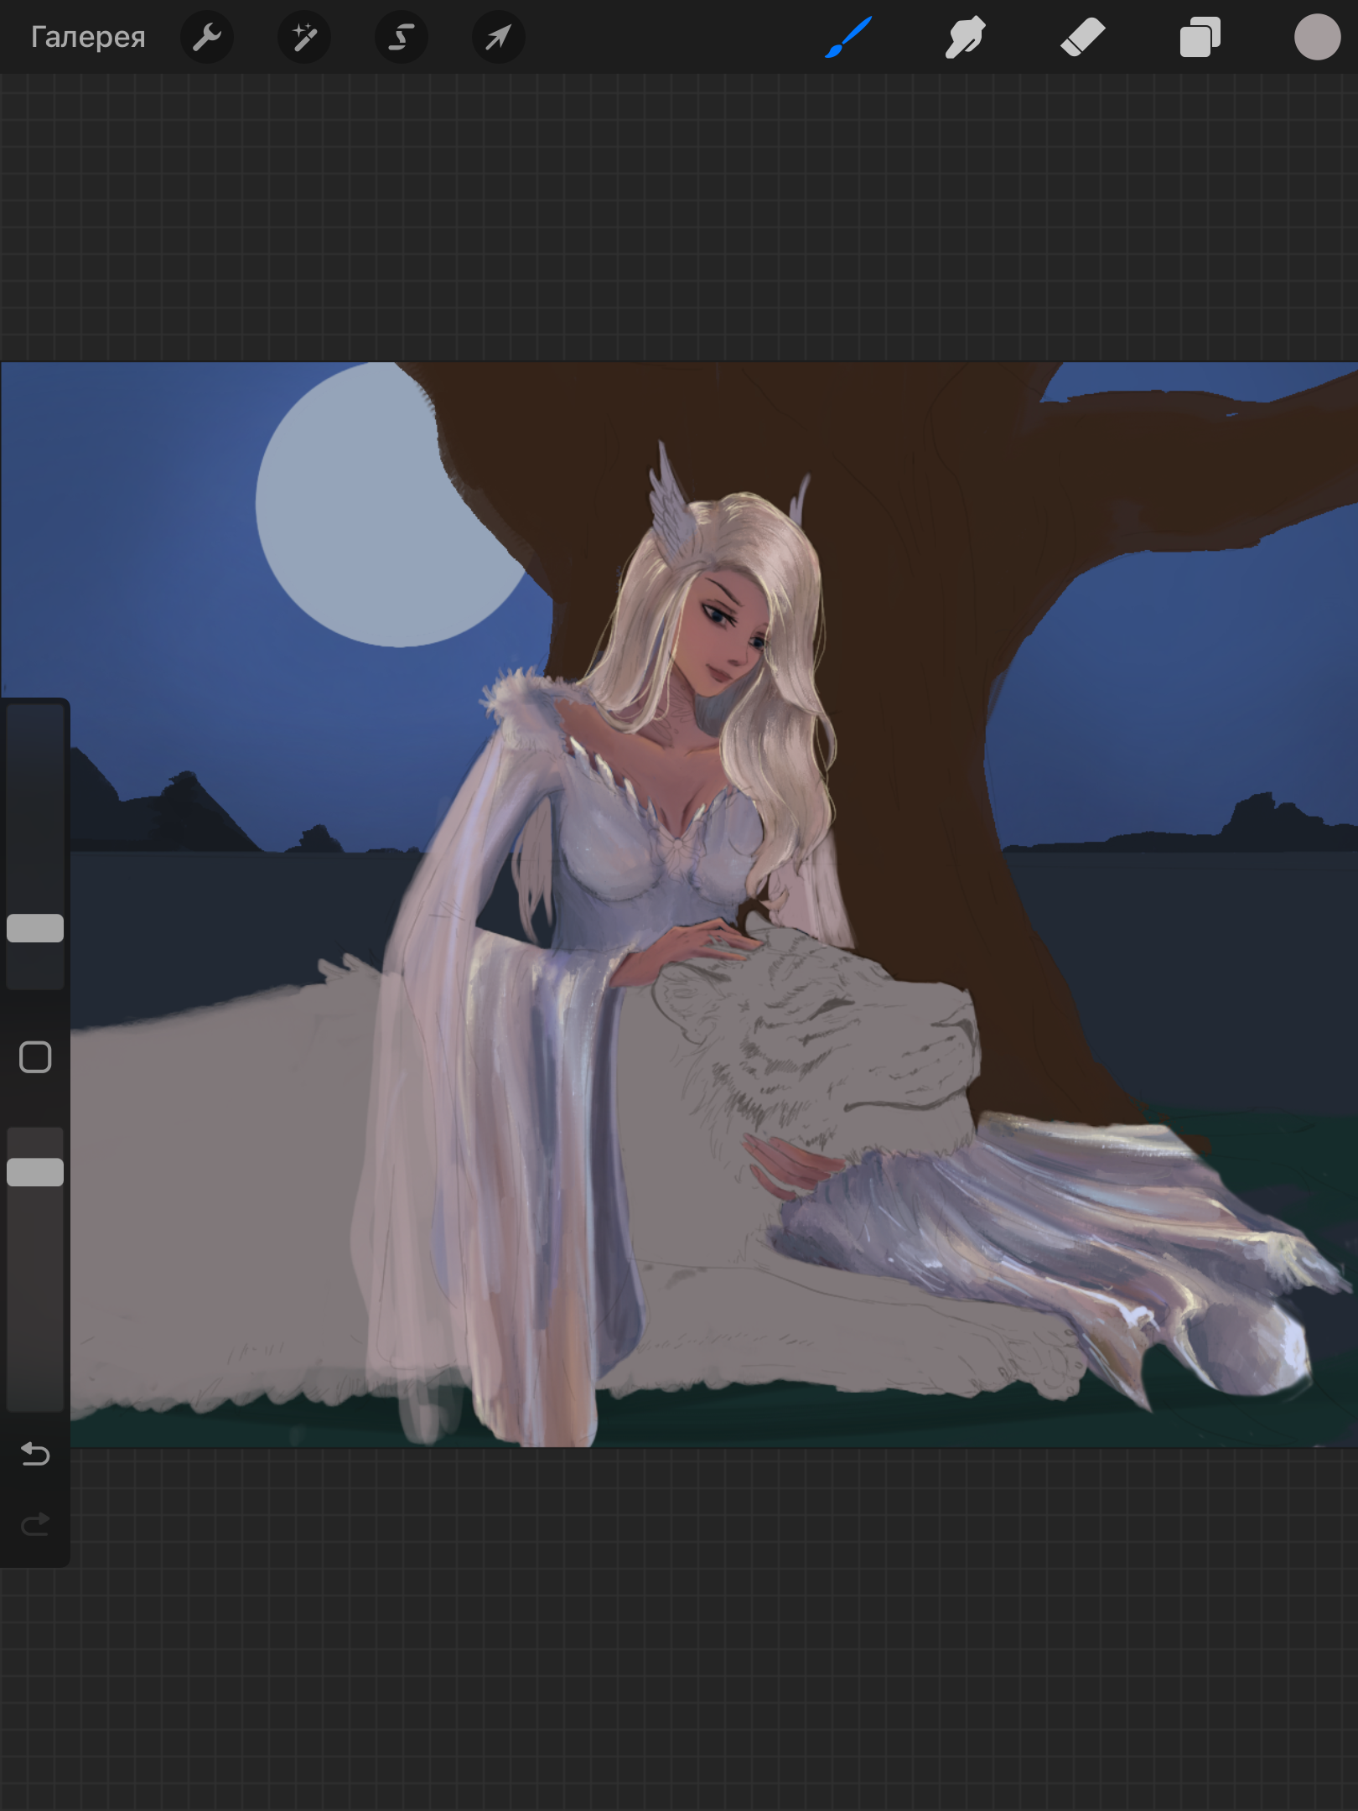Image resolution: width=1358 pixels, height=1811 pixels.
Task: Click the brush size slider handle
Action: click(35, 928)
